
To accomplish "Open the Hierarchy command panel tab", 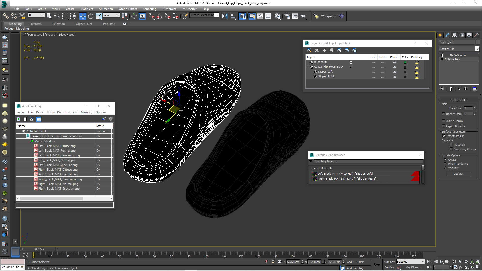I will (x=455, y=35).
